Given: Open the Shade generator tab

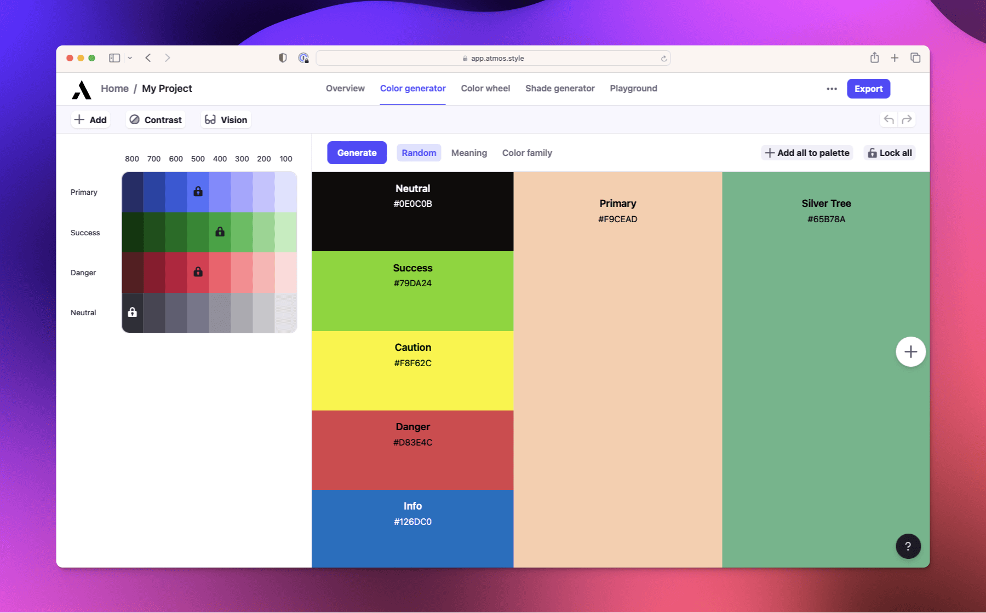Looking at the screenshot, I should [x=560, y=88].
